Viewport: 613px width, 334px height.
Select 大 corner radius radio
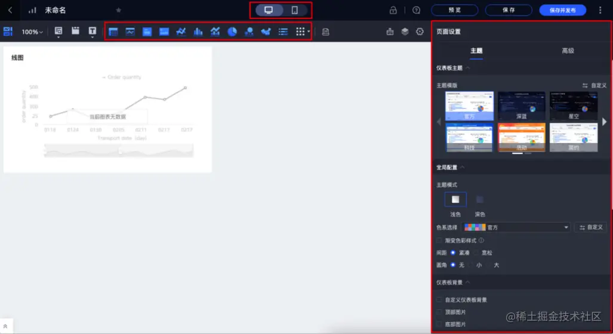point(488,265)
